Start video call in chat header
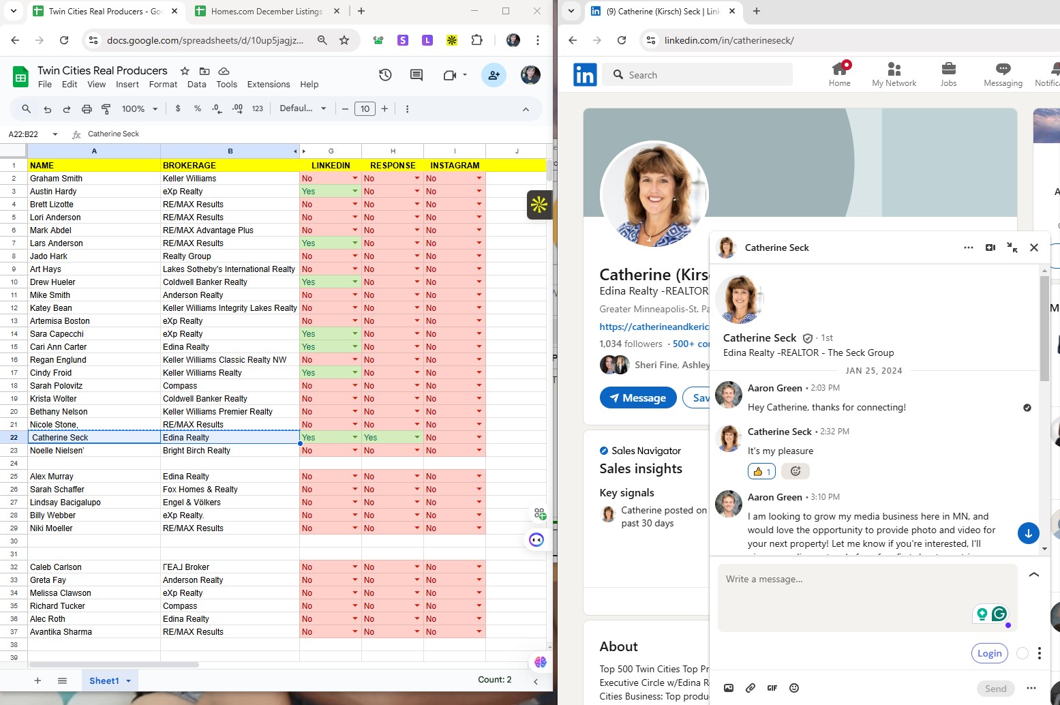1060x705 pixels. [990, 247]
